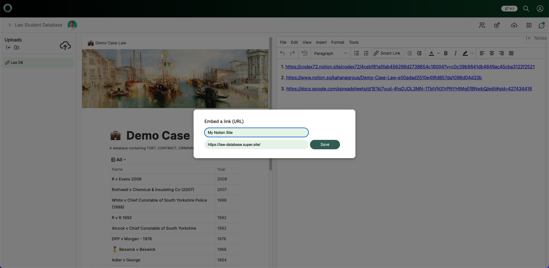Click the large upload cloud in Uploads
This screenshot has width=549, height=268.
click(65, 45)
